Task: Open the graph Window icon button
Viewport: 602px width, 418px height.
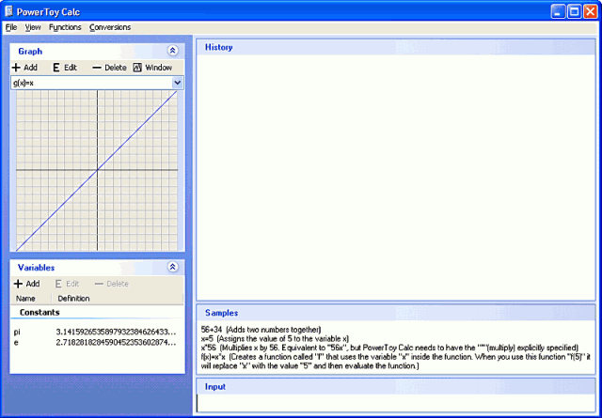Action: pyautogui.click(x=137, y=68)
